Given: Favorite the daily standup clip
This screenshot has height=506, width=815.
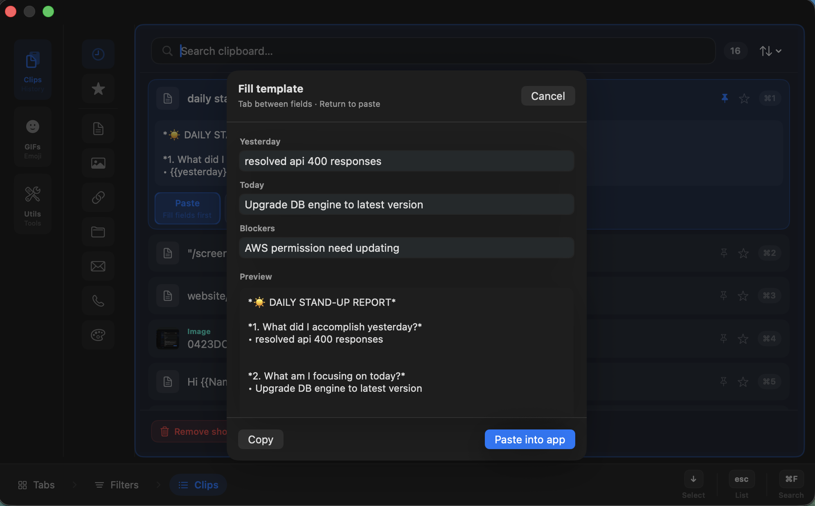Looking at the screenshot, I should point(744,98).
